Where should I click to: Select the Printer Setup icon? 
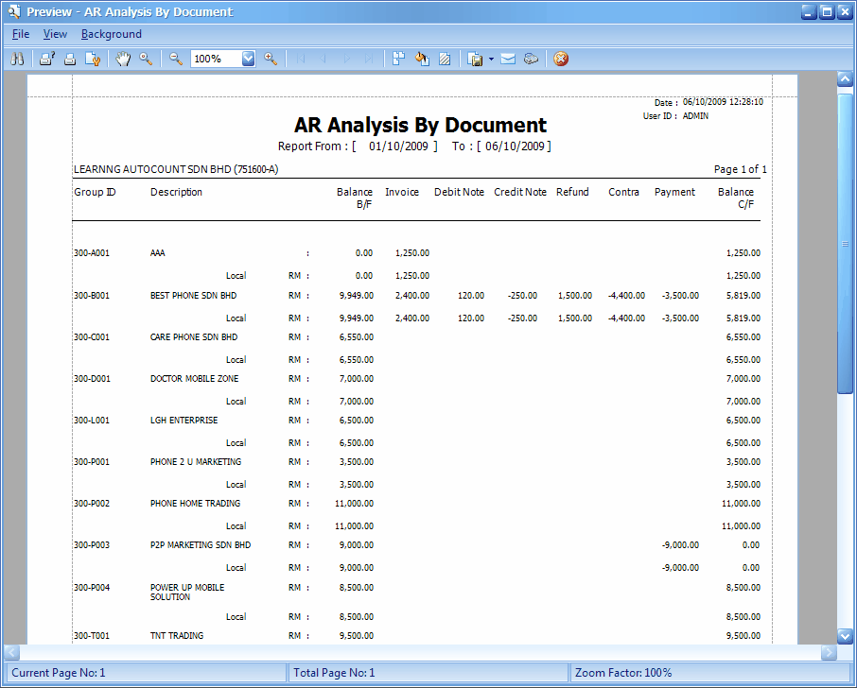(x=45, y=59)
